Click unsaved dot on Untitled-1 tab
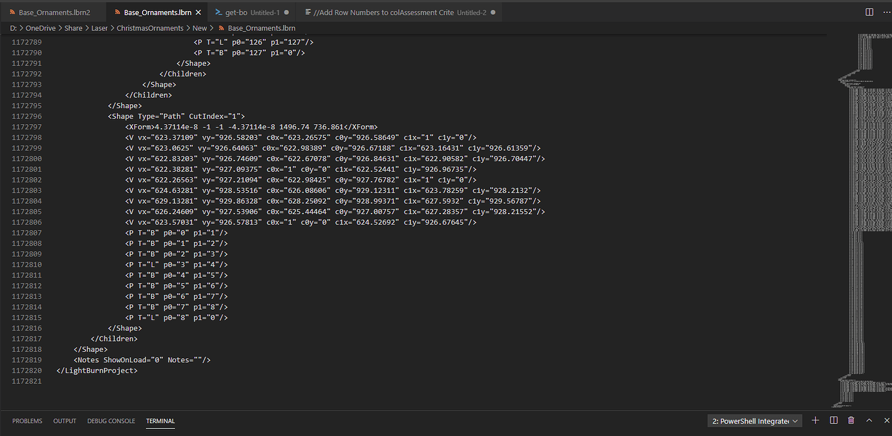The height and width of the screenshot is (436, 892). (x=286, y=12)
